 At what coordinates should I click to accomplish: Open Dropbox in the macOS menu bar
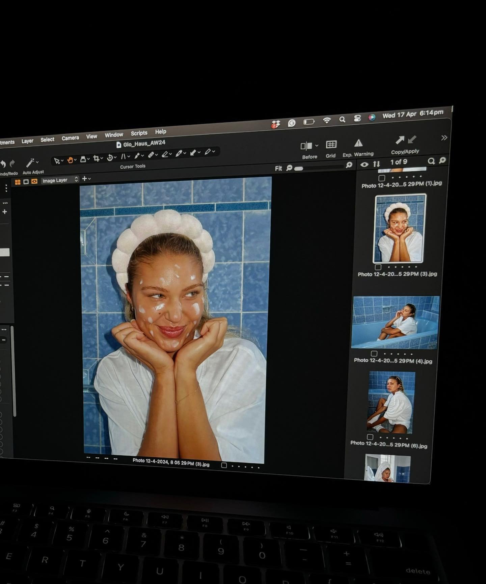(x=276, y=124)
